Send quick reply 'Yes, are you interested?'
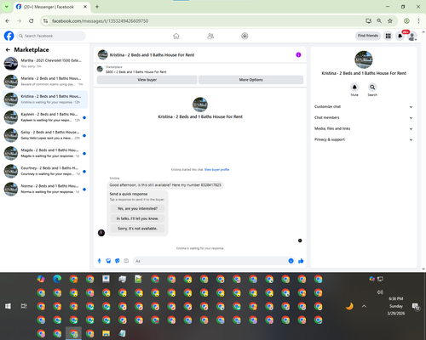Viewport: 426px width, 340px height. [x=137, y=208]
